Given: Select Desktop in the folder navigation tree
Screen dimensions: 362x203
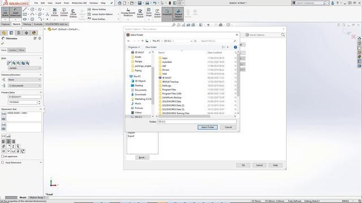Looking at the screenshot, I should [x=139, y=85].
